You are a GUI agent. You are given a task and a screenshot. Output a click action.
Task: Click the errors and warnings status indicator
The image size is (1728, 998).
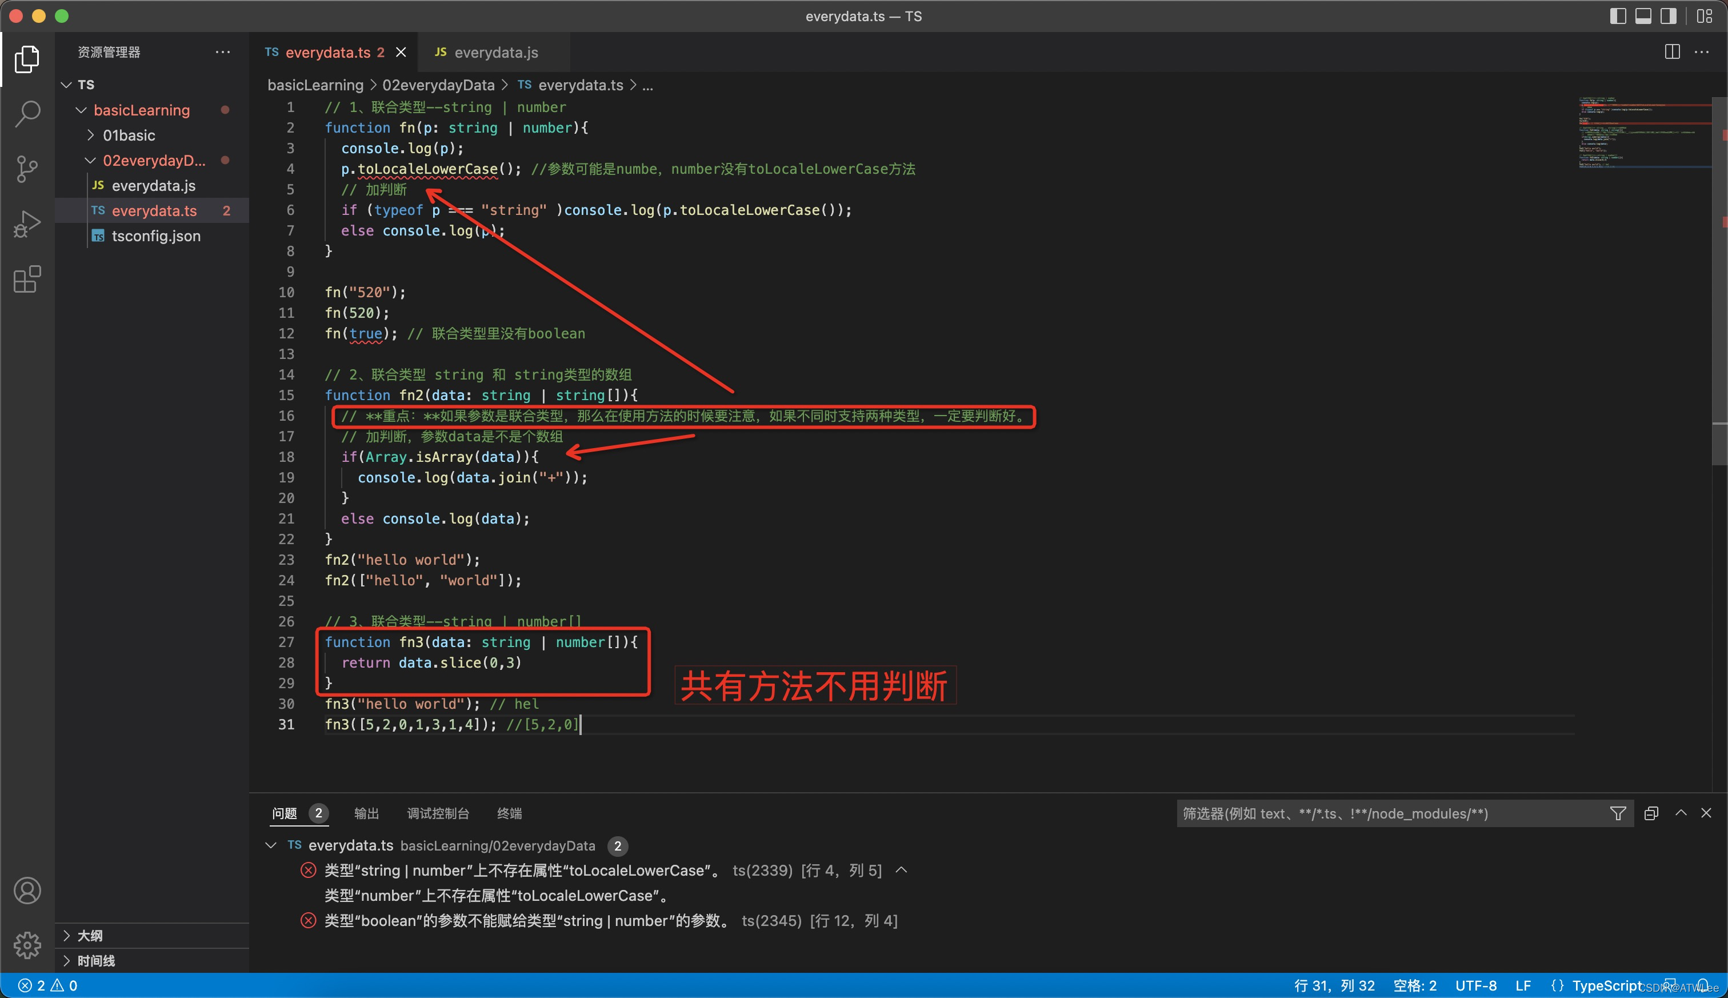tap(48, 985)
